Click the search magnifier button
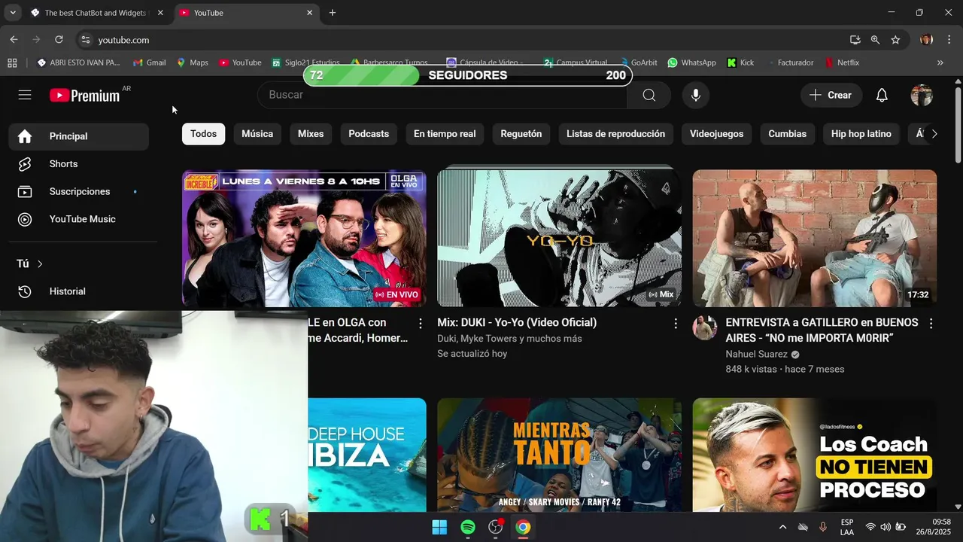The image size is (963, 542). [649, 95]
